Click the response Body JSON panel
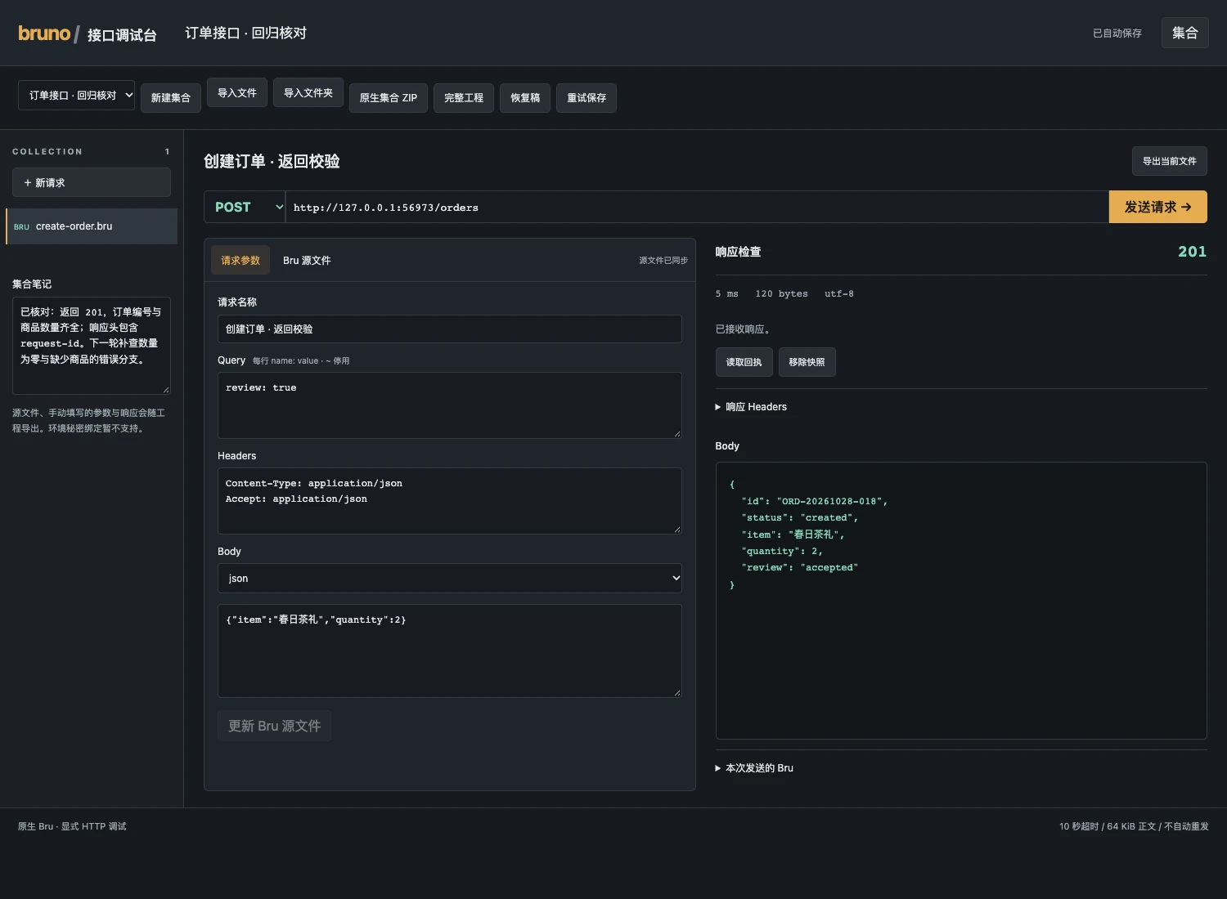 pyautogui.click(x=961, y=601)
